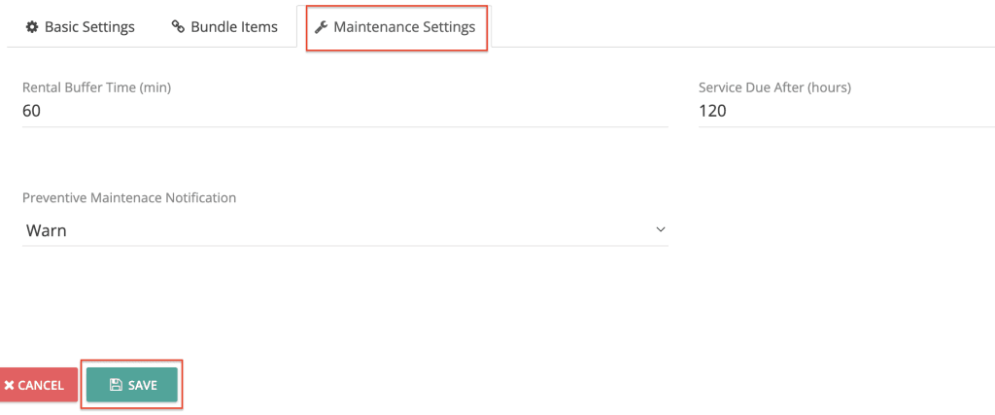This screenshot has height=415, width=995.
Task: Focus the Rental Buffer Time input field
Action: (344, 111)
